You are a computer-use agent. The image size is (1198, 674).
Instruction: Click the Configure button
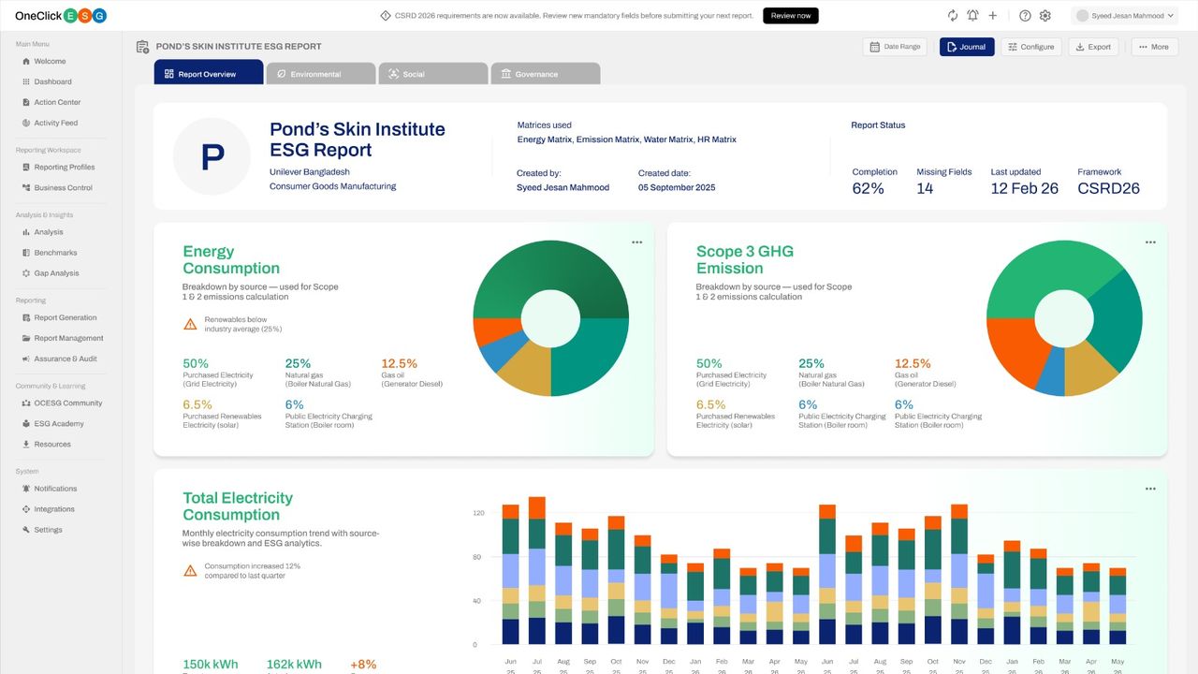[x=1031, y=47]
